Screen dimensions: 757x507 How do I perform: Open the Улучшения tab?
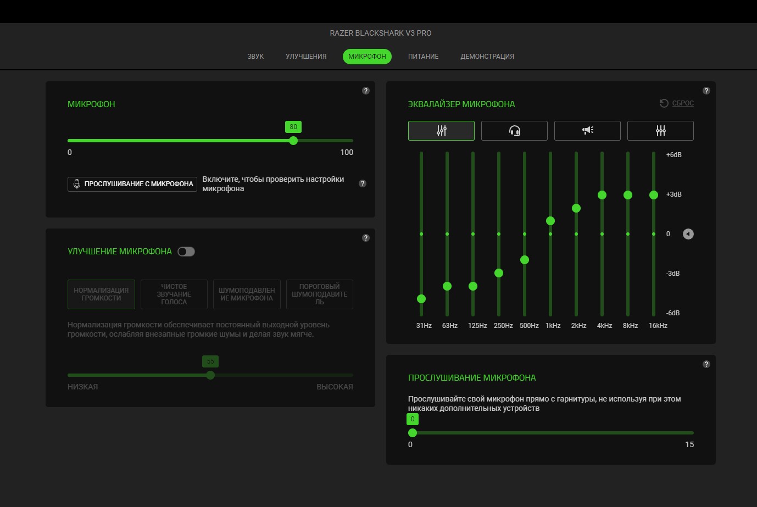coord(306,57)
